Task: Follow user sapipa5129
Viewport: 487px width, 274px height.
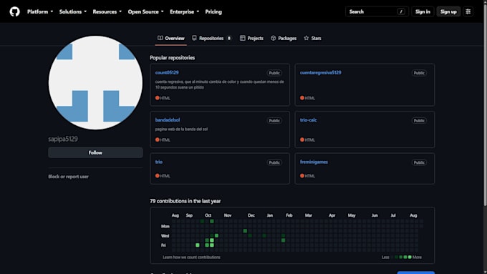Action: 95,152
